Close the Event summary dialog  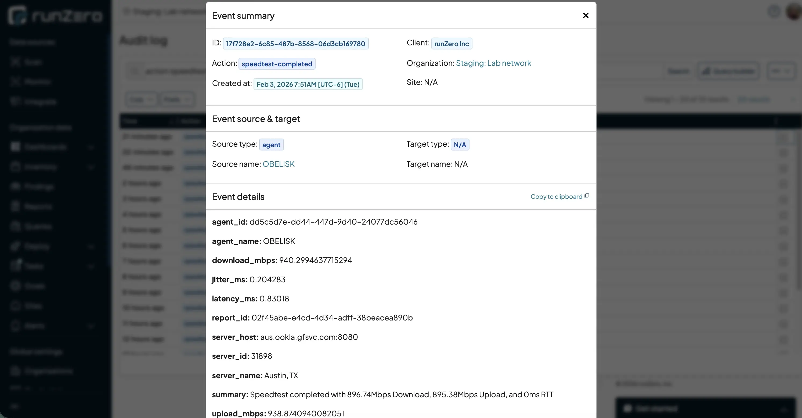coord(586,15)
